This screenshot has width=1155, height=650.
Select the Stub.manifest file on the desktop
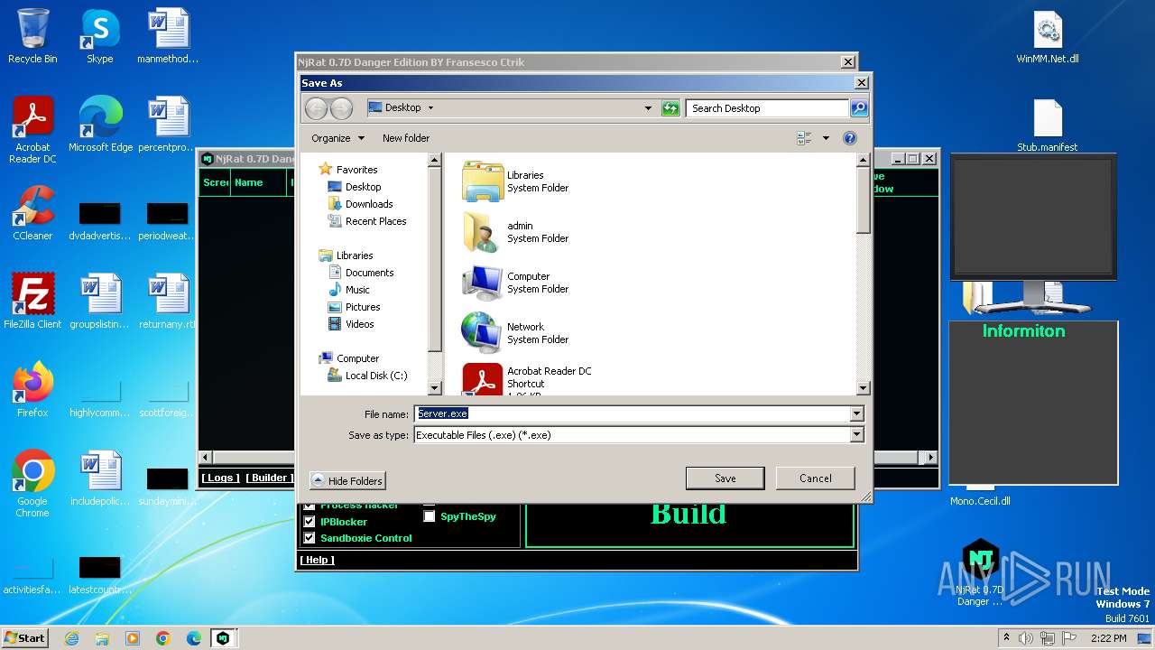1047,125
